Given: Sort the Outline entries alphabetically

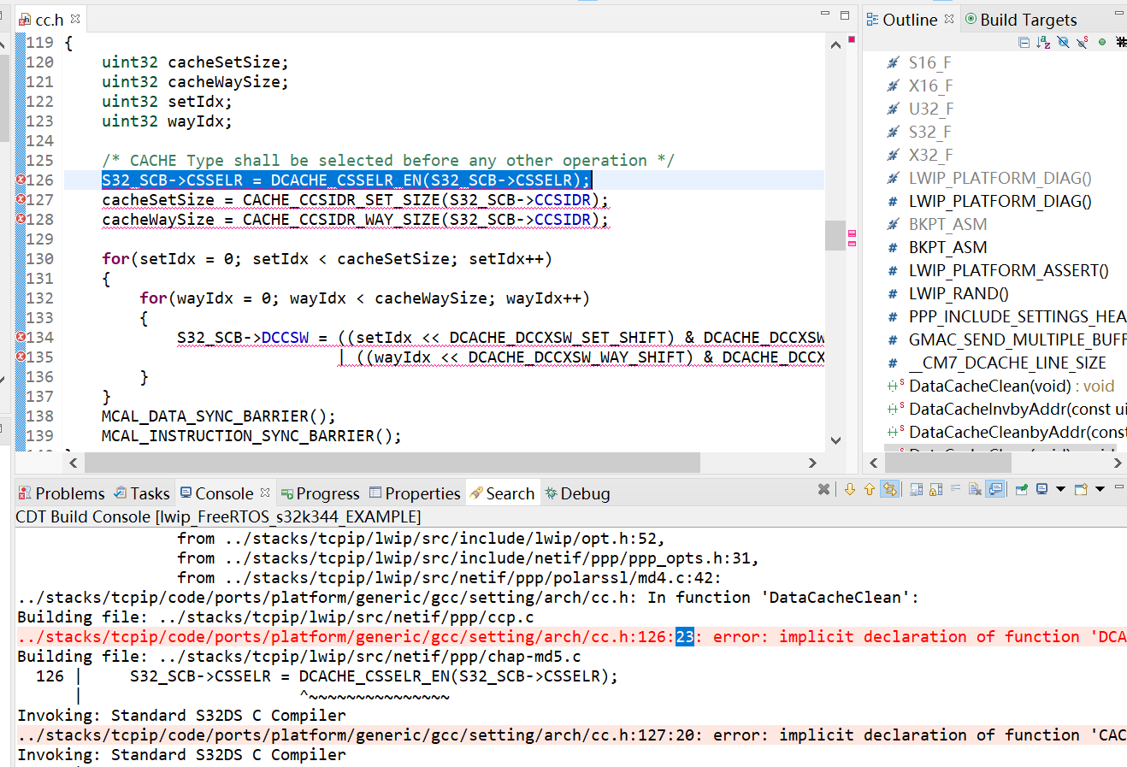Looking at the screenshot, I should (x=1042, y=40).
